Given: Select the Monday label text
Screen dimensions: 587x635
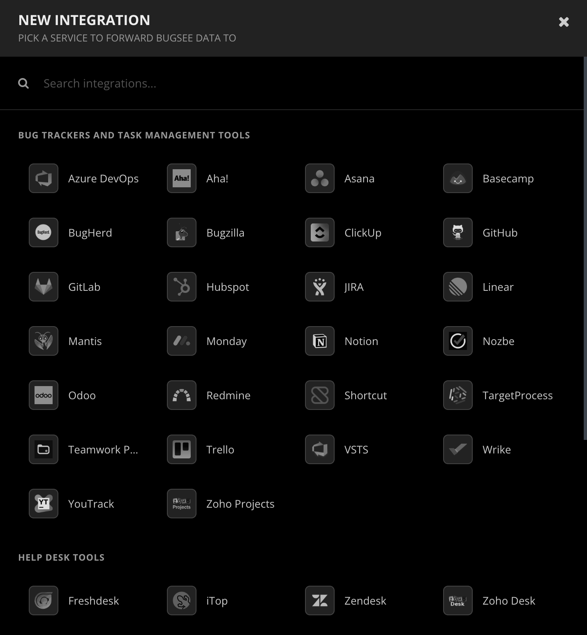Looking at the screenshot, I should point(226,341).
